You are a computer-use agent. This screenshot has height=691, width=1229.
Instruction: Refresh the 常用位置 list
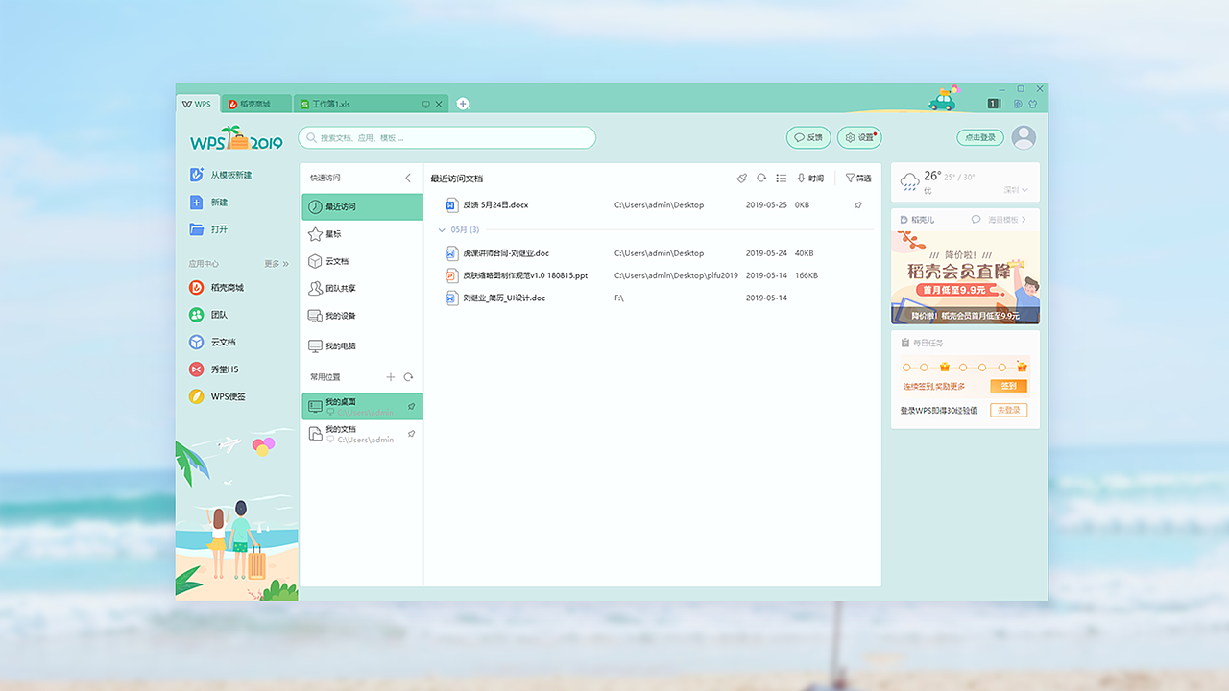(408, 377)
